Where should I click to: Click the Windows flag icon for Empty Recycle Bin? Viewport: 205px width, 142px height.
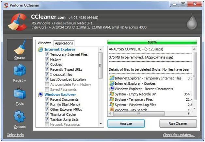[112, 94]
